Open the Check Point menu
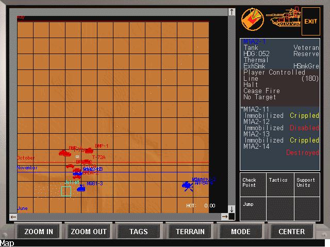Image resolution: width=330 pixels, height=247 pixels. tap(253, 185)
